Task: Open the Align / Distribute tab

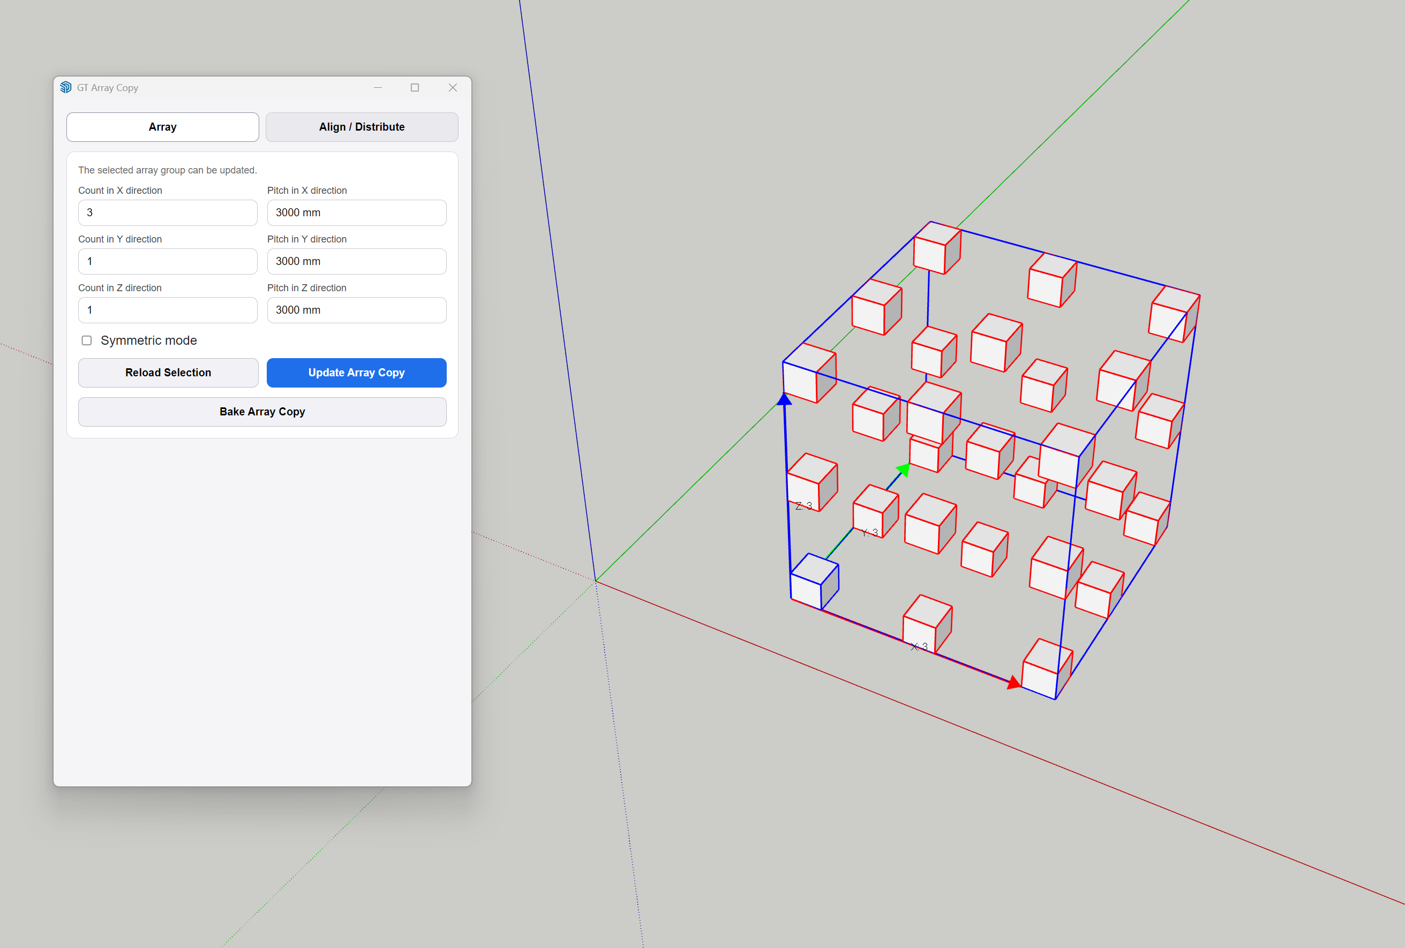Action: coord(362,127)
